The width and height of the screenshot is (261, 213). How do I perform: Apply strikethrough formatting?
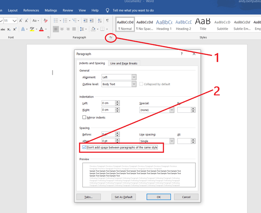tap(3, 29)
